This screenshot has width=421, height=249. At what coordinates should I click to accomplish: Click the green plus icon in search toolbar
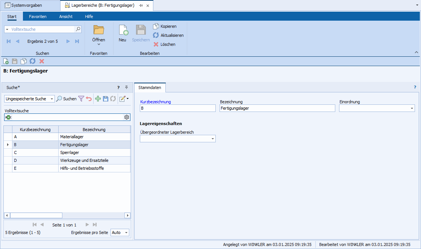click(x=98, y=99)
